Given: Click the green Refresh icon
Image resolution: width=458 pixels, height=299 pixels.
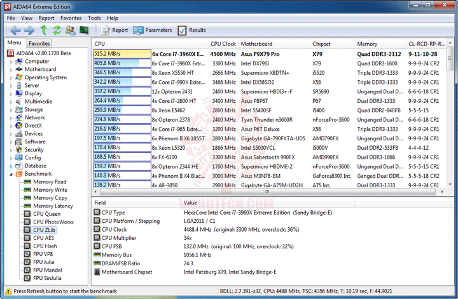Looking at the screenshot, I should pos(57,30).
